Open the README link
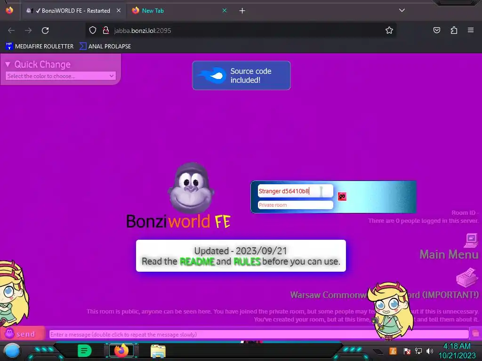The width and height of the screenshot is (482, 361). (x=197, y=261)
